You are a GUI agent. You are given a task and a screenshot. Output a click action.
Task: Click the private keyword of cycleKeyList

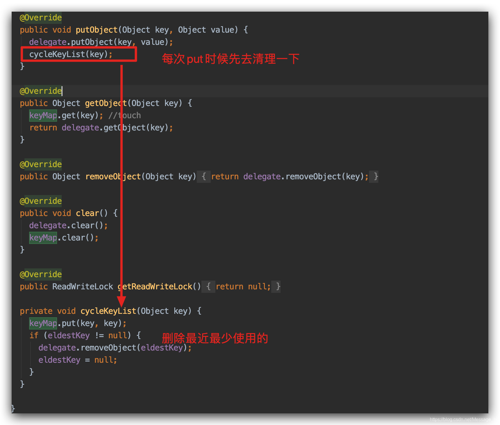click(36, 311)
